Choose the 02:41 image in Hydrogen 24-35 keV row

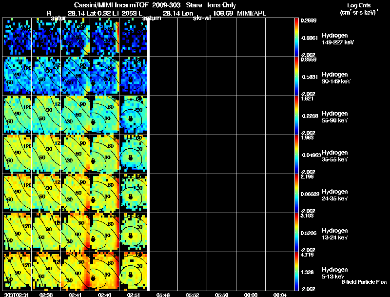[x=76, y=194]
